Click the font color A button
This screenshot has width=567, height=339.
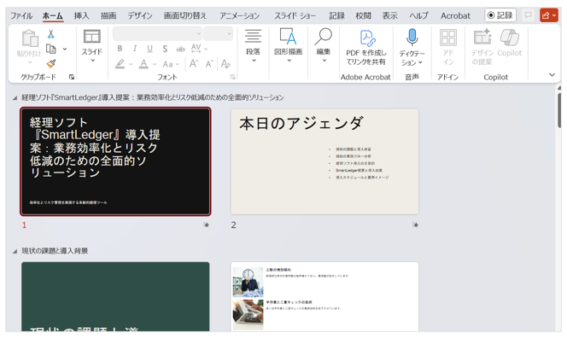(144, 64)
